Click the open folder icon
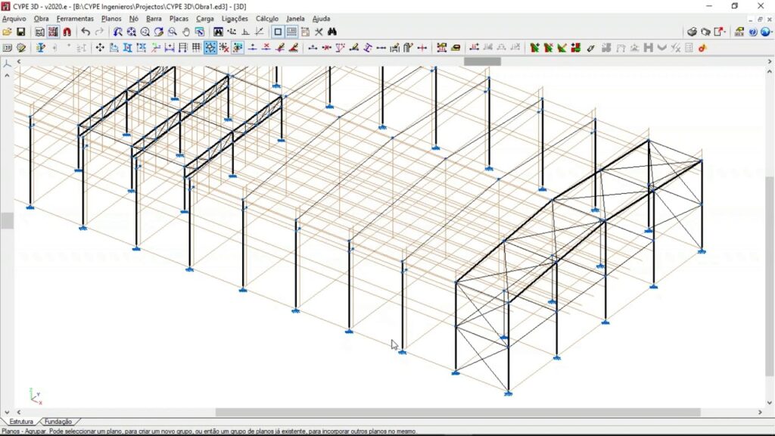The image size is (775, 436). pos(7,32)
